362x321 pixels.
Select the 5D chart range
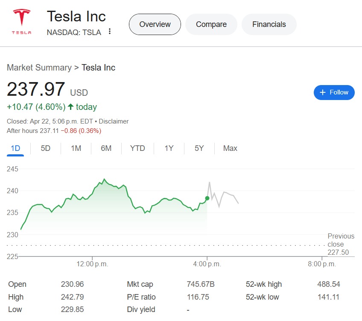(x=46, y=148)
